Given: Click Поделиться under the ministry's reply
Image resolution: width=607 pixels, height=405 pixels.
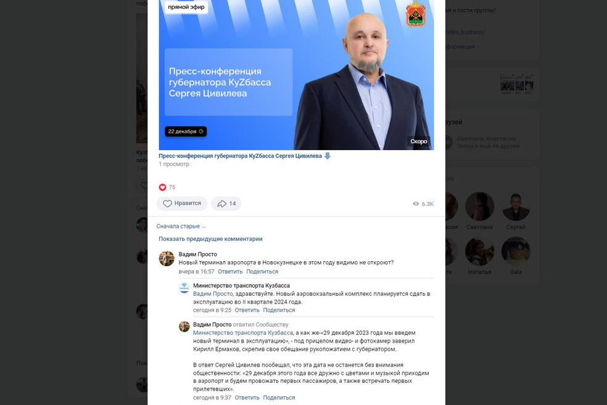Looking at the screenshot, I should tap(279, 310).
